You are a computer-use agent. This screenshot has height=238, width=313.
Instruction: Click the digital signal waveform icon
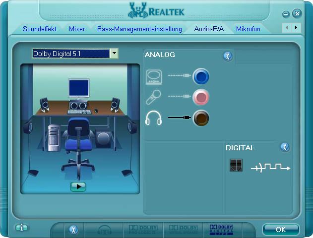click(x=270, y=168)
